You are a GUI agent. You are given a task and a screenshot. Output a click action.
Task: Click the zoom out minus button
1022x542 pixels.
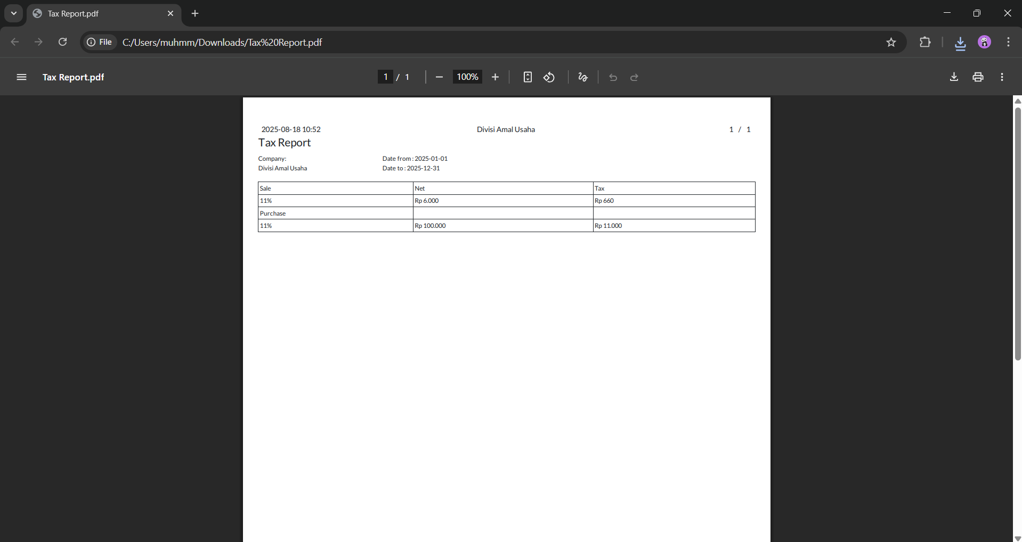coord(439,77)
